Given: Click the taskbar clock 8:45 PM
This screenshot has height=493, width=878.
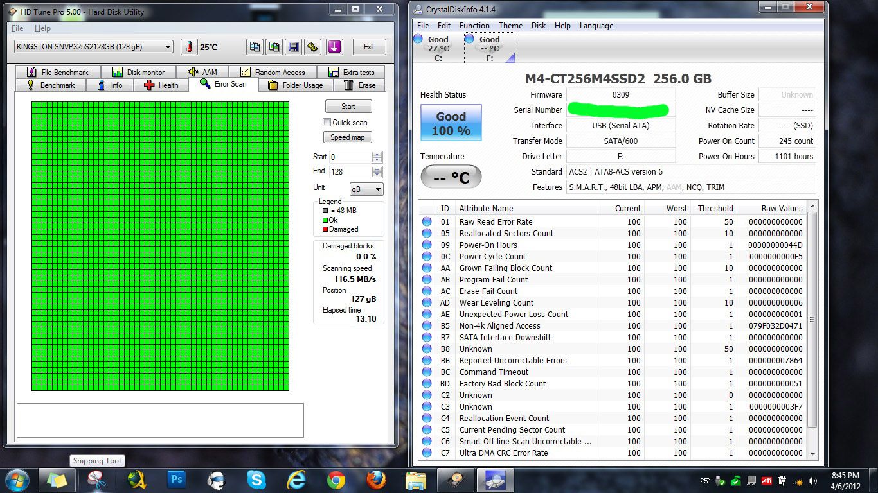Looking at the screenshot, I should pos(845,476).
